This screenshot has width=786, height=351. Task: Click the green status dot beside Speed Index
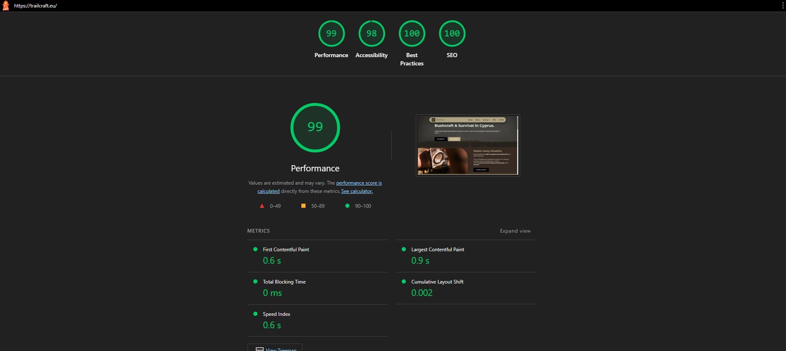[255, 314]
